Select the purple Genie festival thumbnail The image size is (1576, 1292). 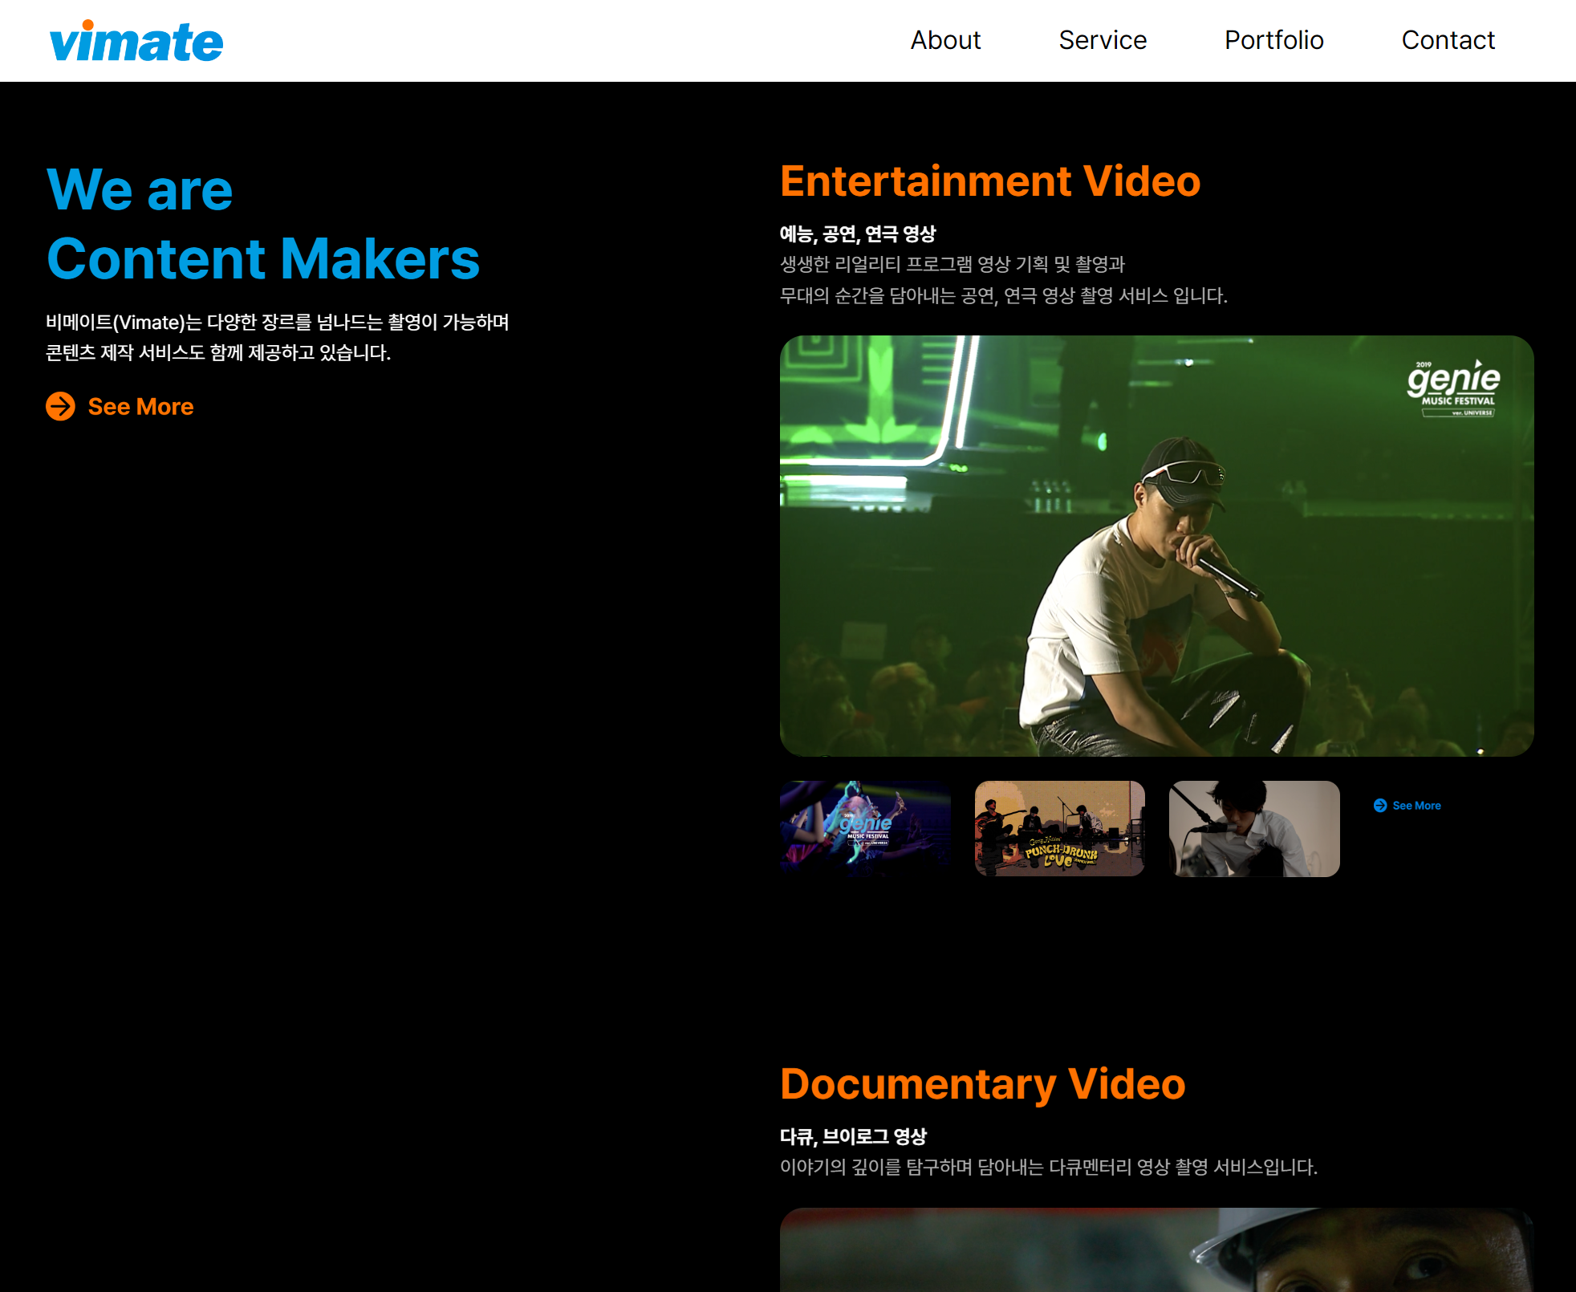865,828
